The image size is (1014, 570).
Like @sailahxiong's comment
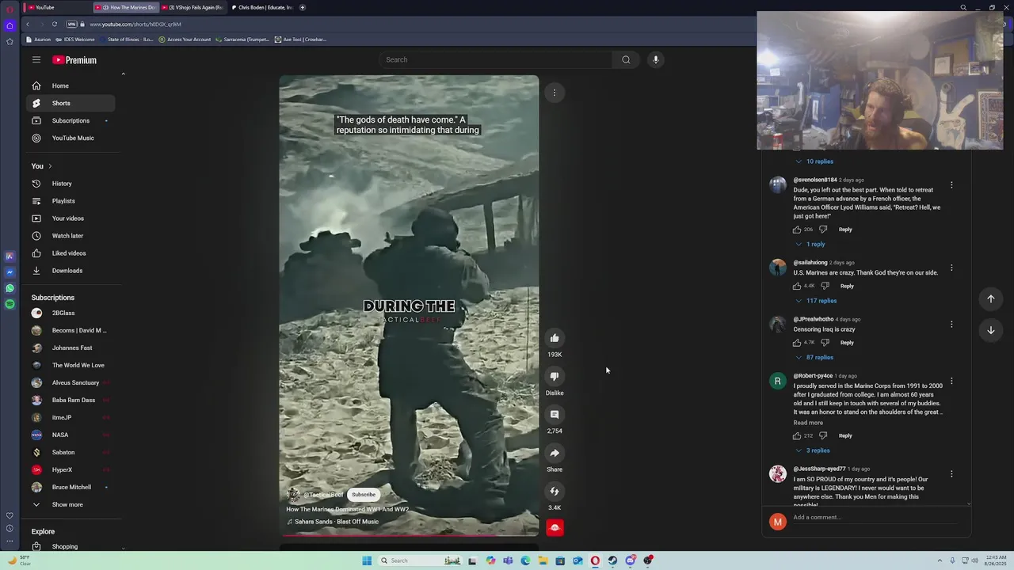[797, 286]
